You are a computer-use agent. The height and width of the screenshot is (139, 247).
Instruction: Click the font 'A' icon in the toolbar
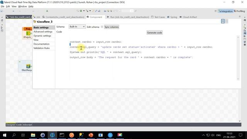pyautogui.click(x=47, y=11)
